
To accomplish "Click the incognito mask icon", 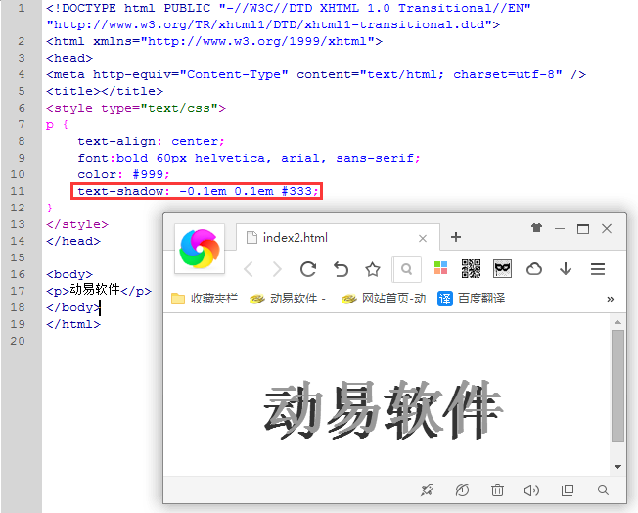I will point(502,269).
